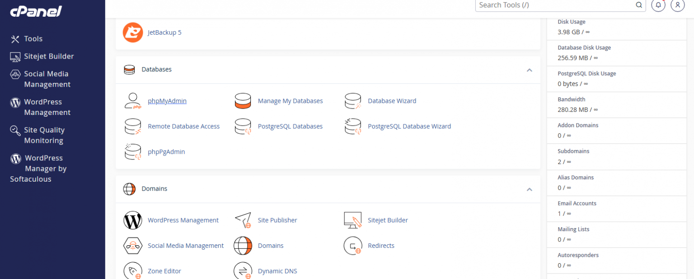The width and height of the screenshot is (694, 279).
Task: Click the notification bell icon
Action: [x=658, y=5]
